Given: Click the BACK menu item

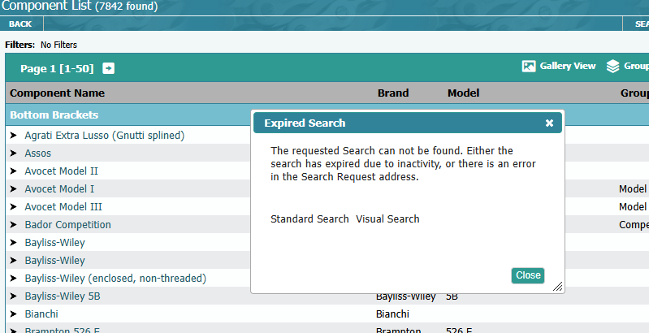Looking at the screenshot, I should 20,24.
